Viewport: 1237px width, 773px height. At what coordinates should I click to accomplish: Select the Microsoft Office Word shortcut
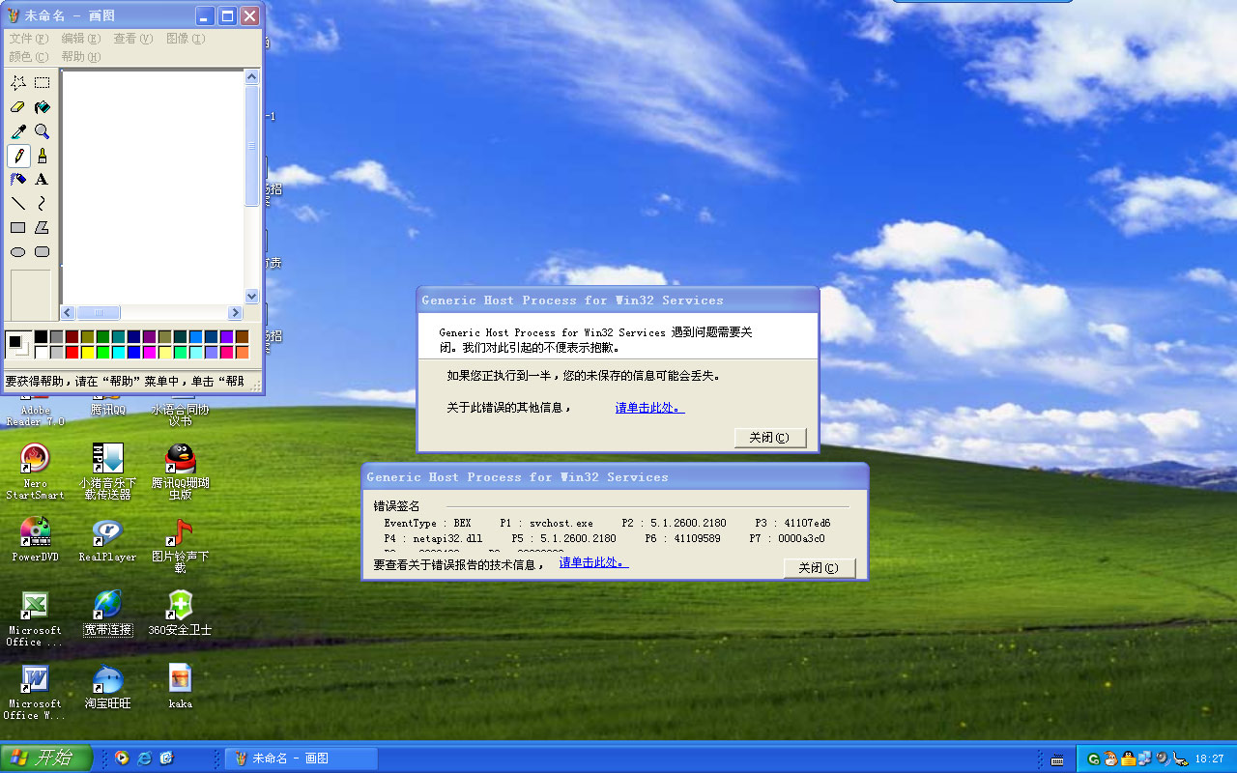(x=35, y=693)
